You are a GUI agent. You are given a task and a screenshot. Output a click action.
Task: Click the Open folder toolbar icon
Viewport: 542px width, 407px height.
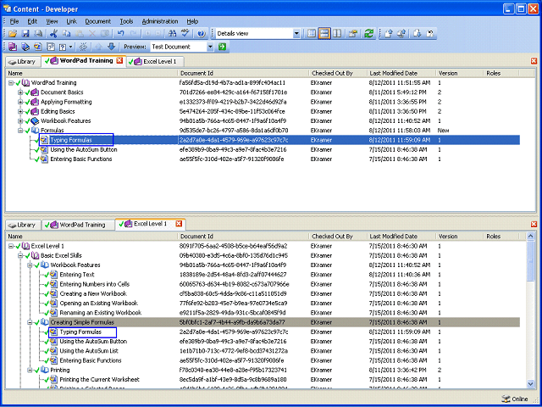pos(13,34)
